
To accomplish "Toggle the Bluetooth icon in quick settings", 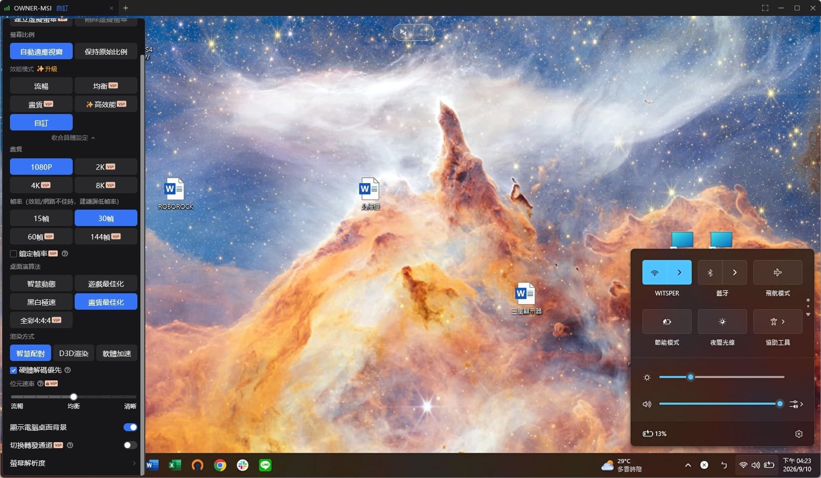I will 710,272.
